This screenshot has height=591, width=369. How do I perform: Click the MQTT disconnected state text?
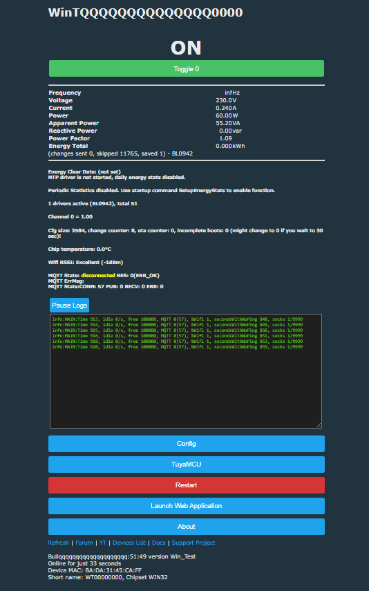tap(98, 276)
